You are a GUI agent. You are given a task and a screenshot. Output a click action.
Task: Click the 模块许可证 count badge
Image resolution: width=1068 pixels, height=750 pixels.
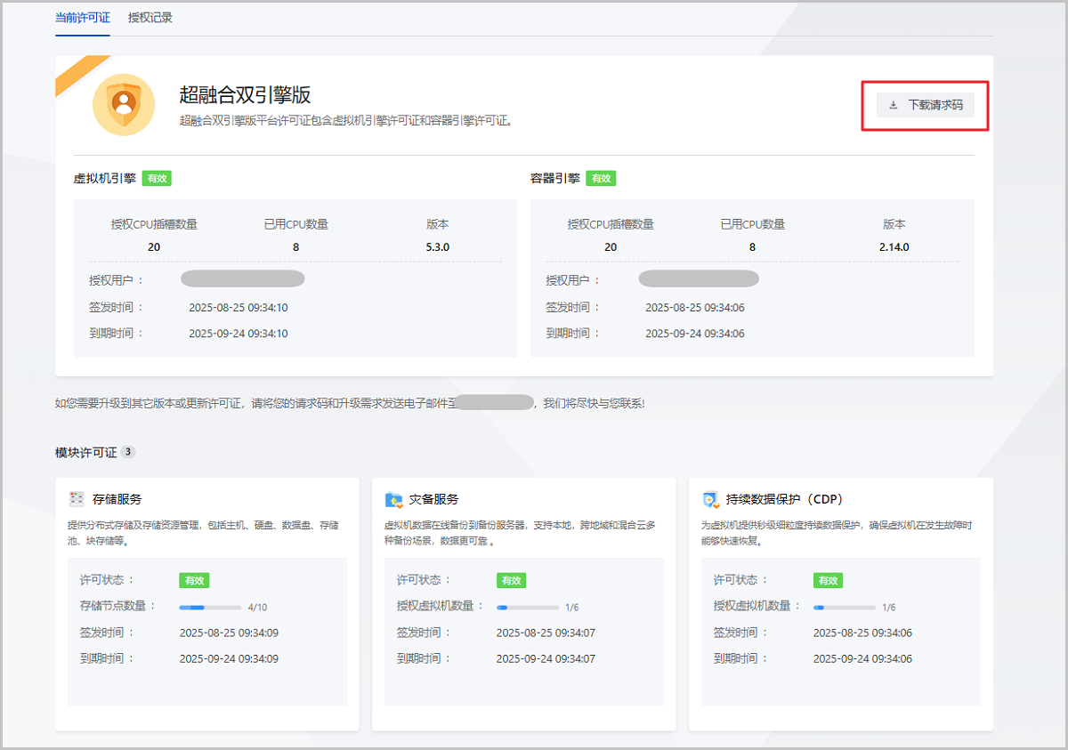[128, 452]
